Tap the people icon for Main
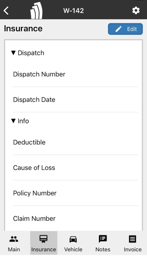 (x=14, y=239)
